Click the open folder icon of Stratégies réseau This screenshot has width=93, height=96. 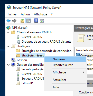tap(18, 55)
